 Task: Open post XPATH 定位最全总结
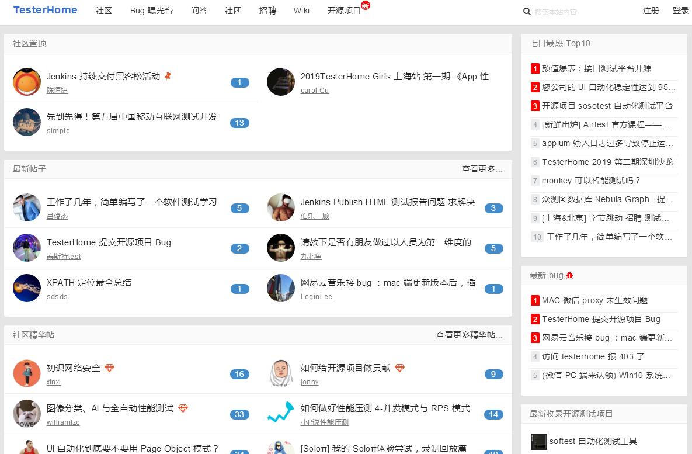[x=89, y=283]
